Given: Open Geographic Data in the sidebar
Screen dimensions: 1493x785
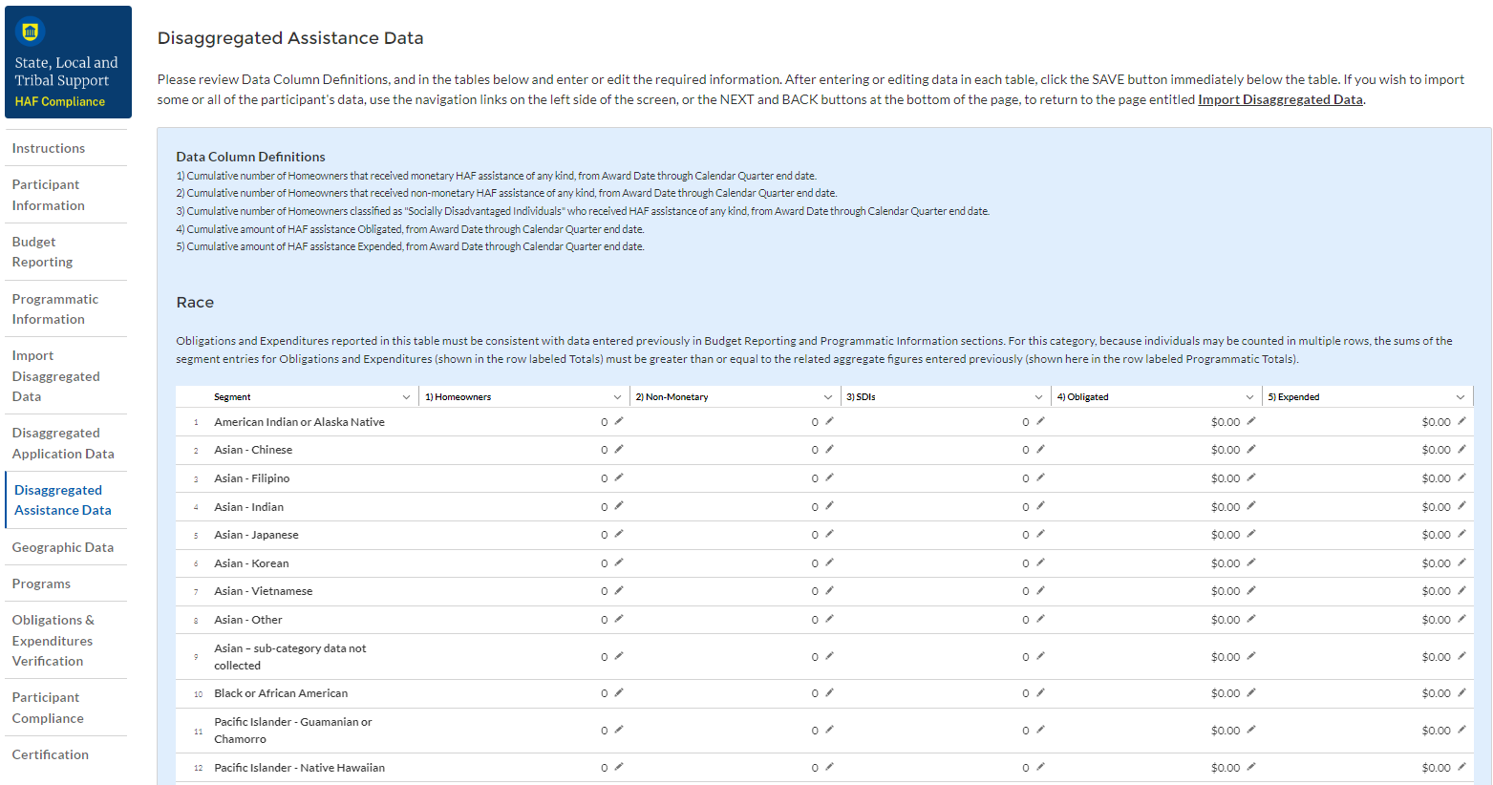Looking at the screenshot, I should tap(63, 547).
